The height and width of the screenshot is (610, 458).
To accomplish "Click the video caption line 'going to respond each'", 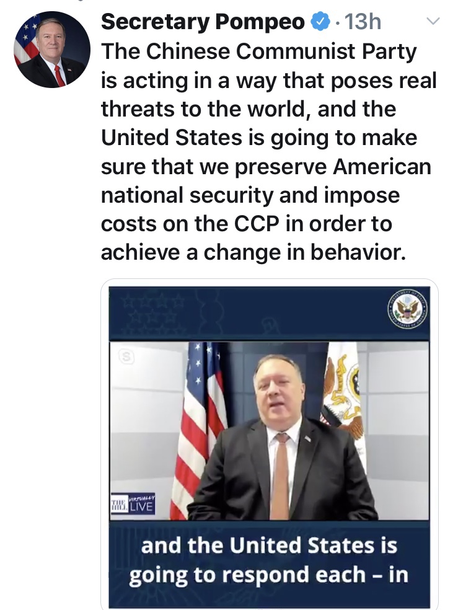I will (x=268, y=575).
